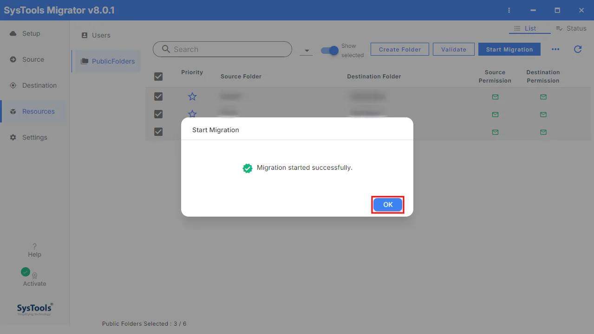Click source permission envelope in third row
Image resolution: width=594 pixels, height=334 pixels.
click(x=495, y=132)
